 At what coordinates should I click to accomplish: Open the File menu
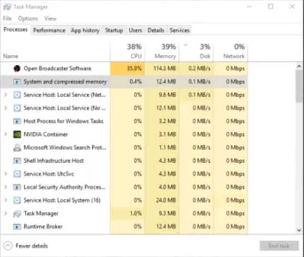(x=8, y=19)
